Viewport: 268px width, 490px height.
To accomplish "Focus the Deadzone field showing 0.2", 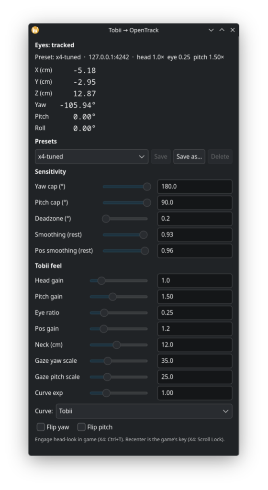I will coord(195,219).
